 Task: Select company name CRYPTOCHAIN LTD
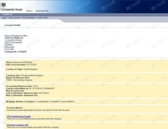[x=14, y=38]
